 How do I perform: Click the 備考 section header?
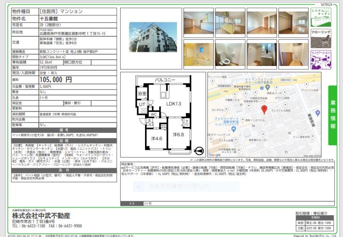coord(64,130)
